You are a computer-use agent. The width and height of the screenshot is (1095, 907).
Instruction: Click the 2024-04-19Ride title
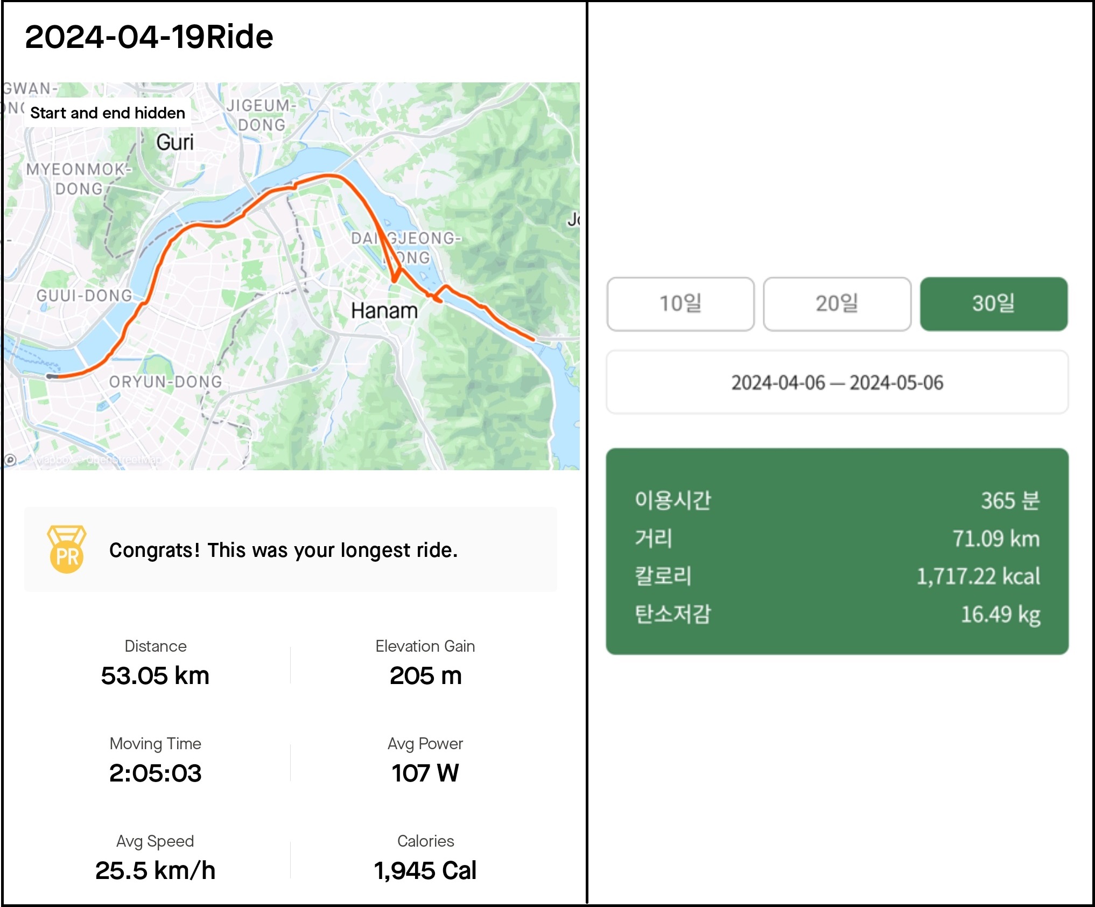(149, 37)
